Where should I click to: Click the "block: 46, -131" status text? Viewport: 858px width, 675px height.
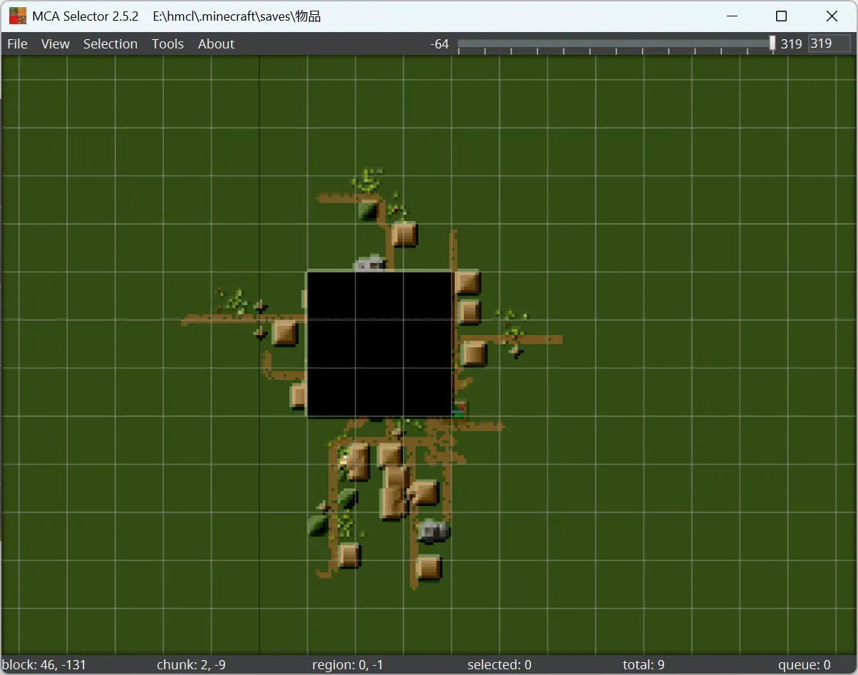tap(44, 665)
